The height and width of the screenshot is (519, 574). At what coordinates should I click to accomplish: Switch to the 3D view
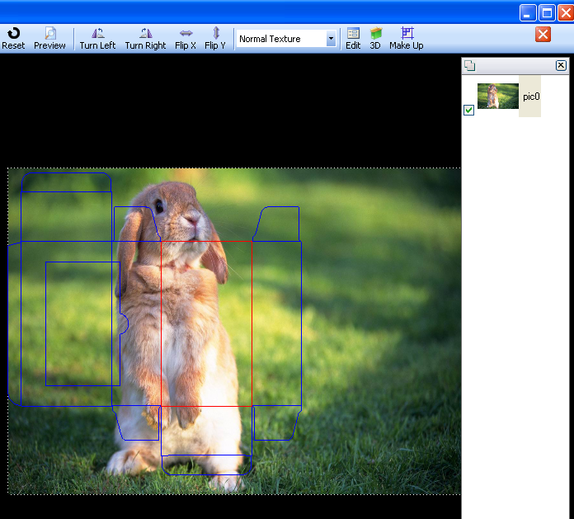[x=375, y=38]
